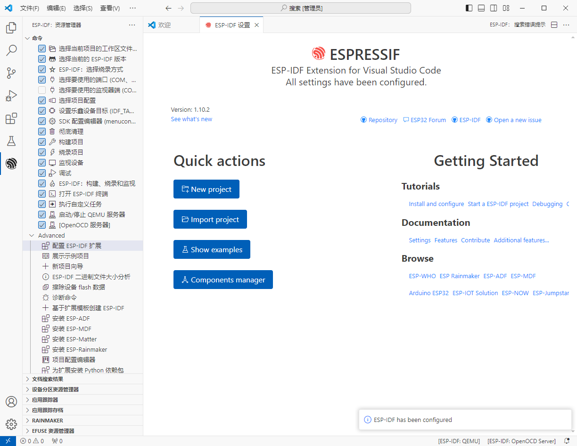577x446 pixels.
Task: Go back with navigation arrow
Action: click(x=169, y=8)
